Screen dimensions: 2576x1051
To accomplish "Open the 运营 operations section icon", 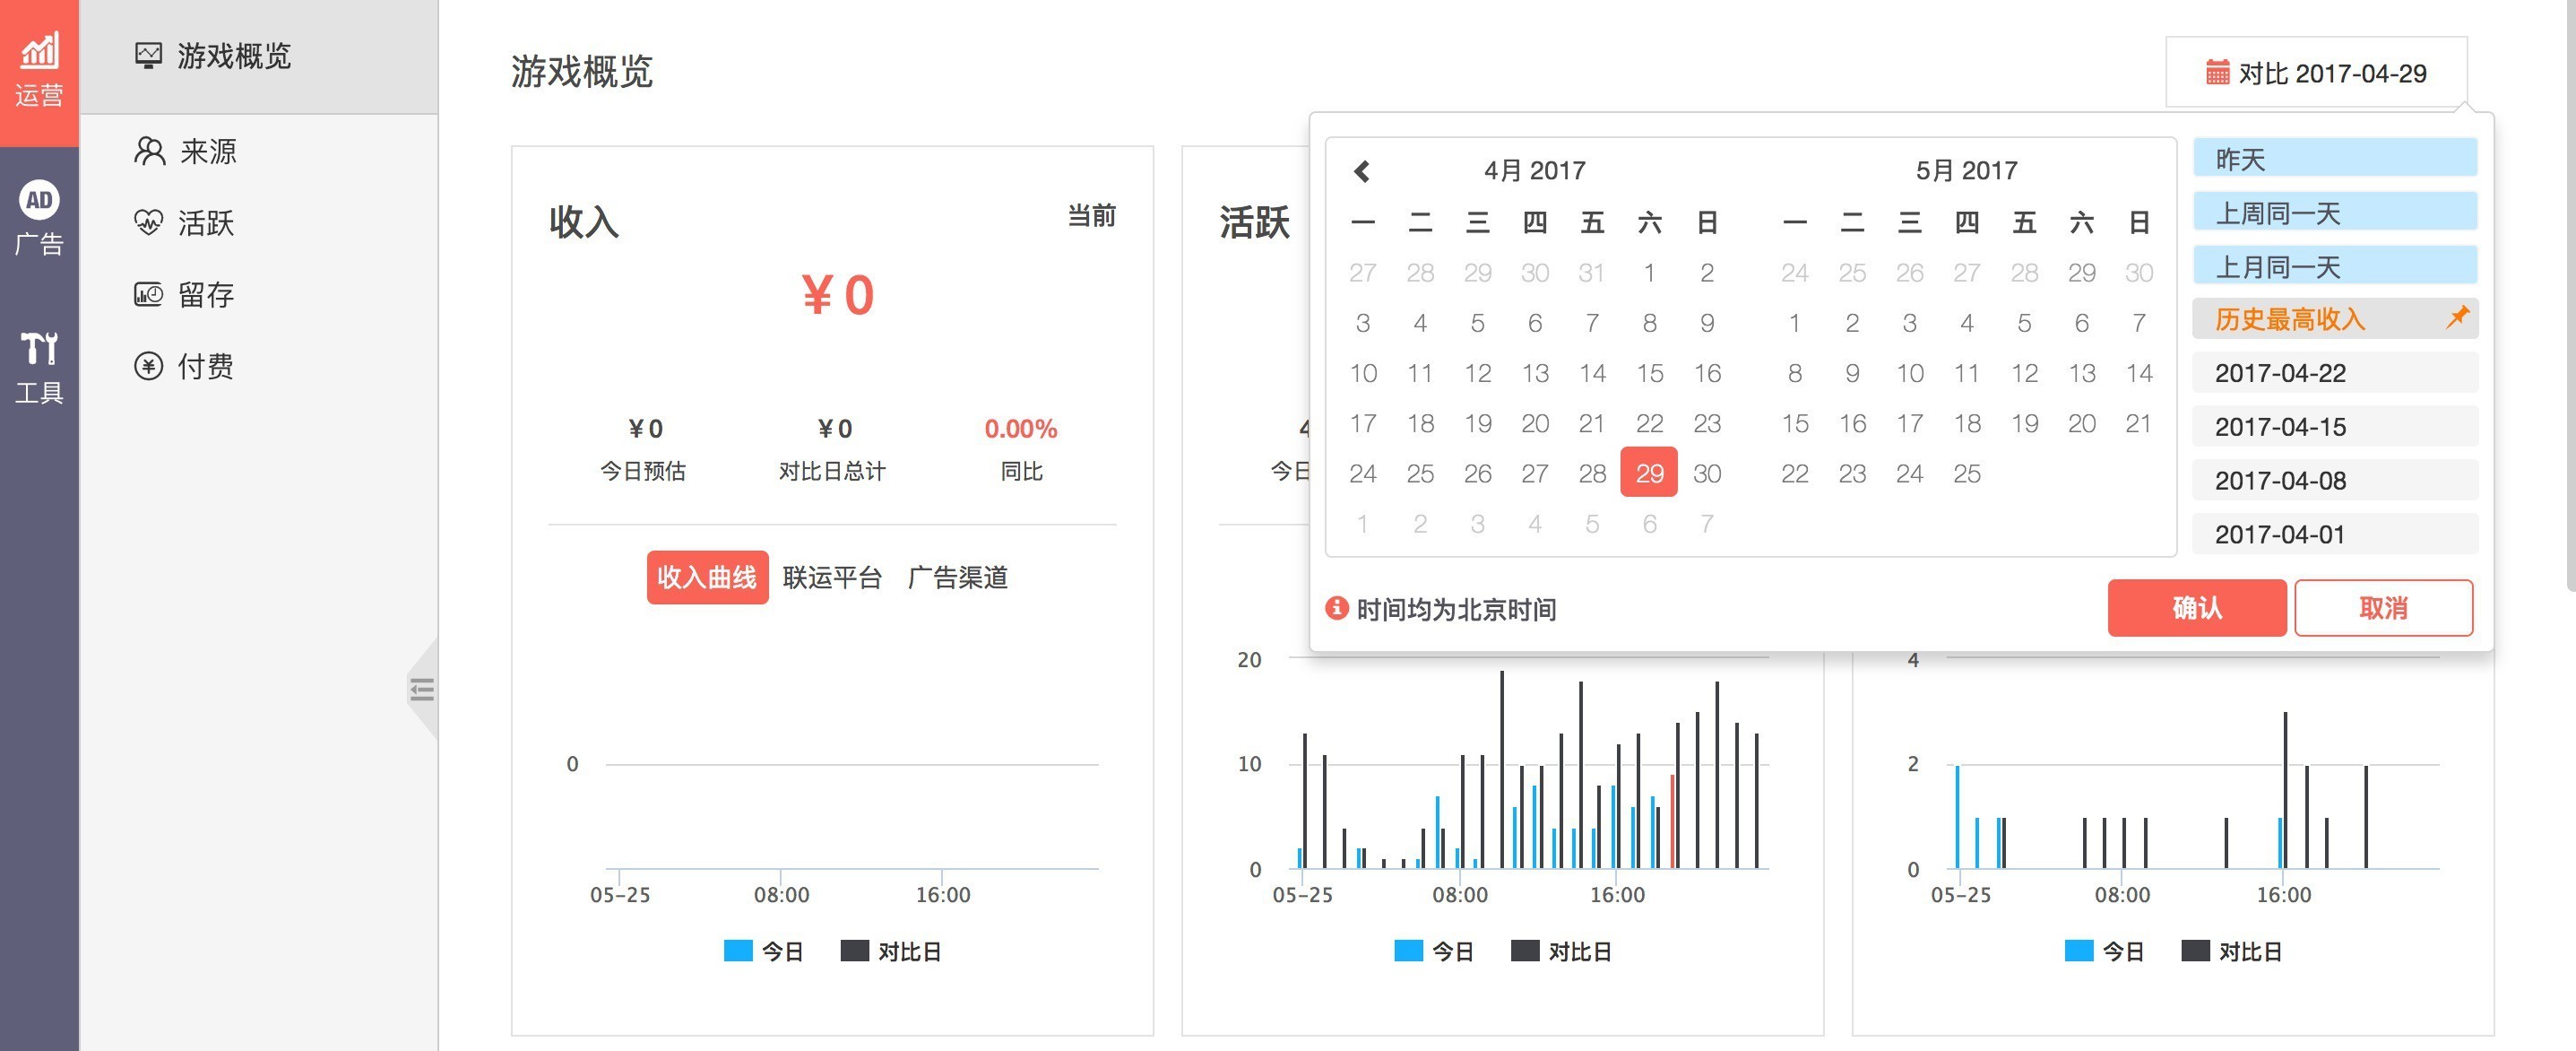I will coord(39,70).
